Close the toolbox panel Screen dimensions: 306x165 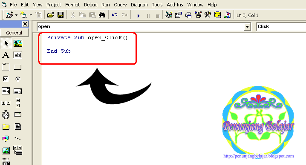click(x=25, y=24)
